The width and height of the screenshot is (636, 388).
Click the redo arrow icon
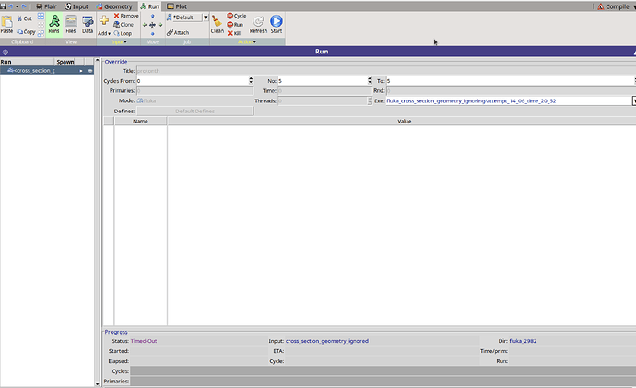tap(24, 6)
